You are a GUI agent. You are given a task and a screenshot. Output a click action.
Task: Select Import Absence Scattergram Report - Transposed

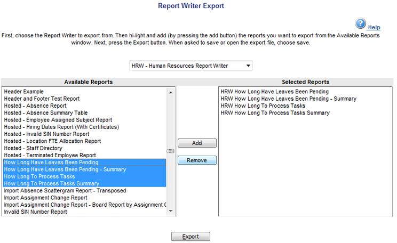coord(65,190)
